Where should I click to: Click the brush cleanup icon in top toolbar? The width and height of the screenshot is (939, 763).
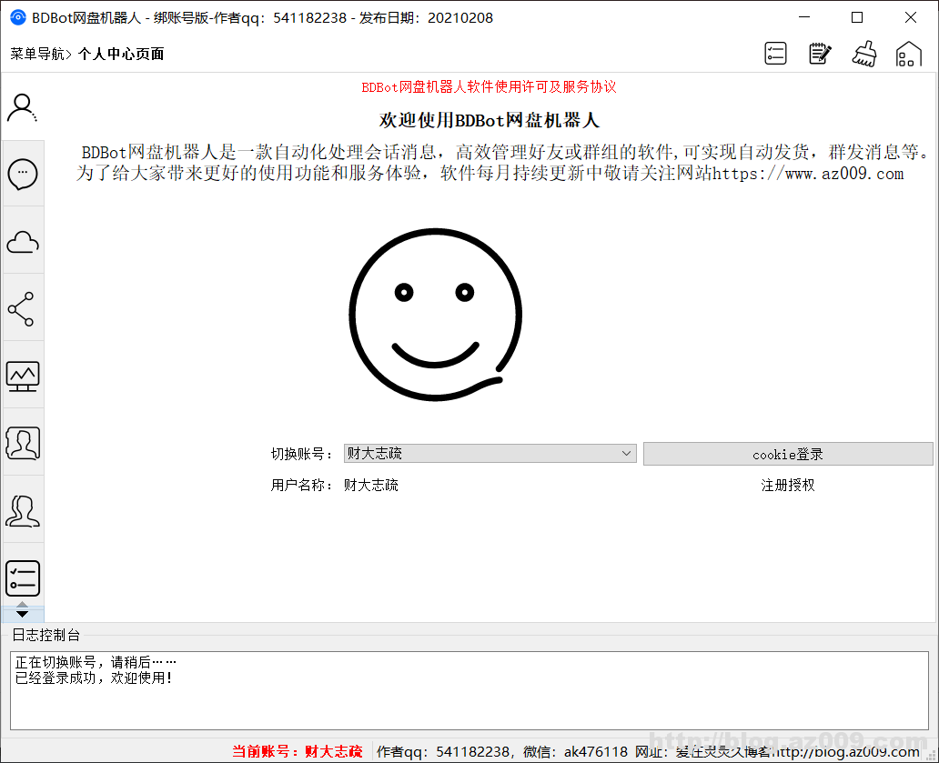tap(864, 53)
